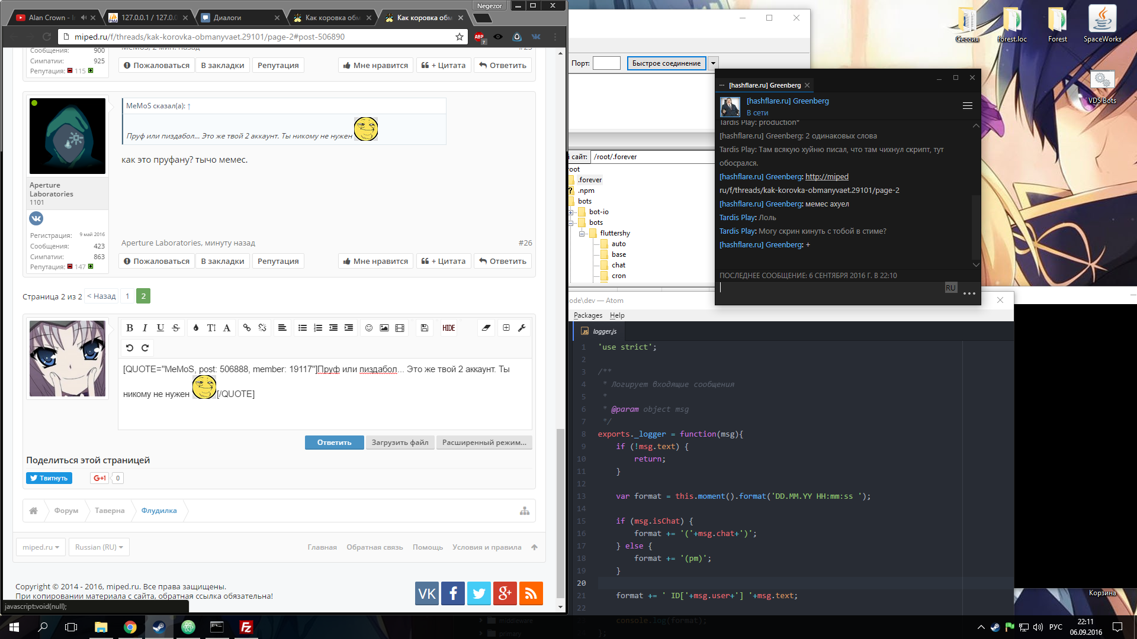Open the insert menu plus icon in editor
The width and height of the screenshot is (1137, 639).
(506, 328)
